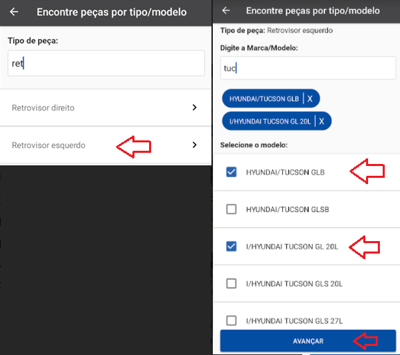Image resolution: width=400 pixels, height=355 pixels.
Task: Open Retrovisor direito chevron
Action: click(194, 108)
